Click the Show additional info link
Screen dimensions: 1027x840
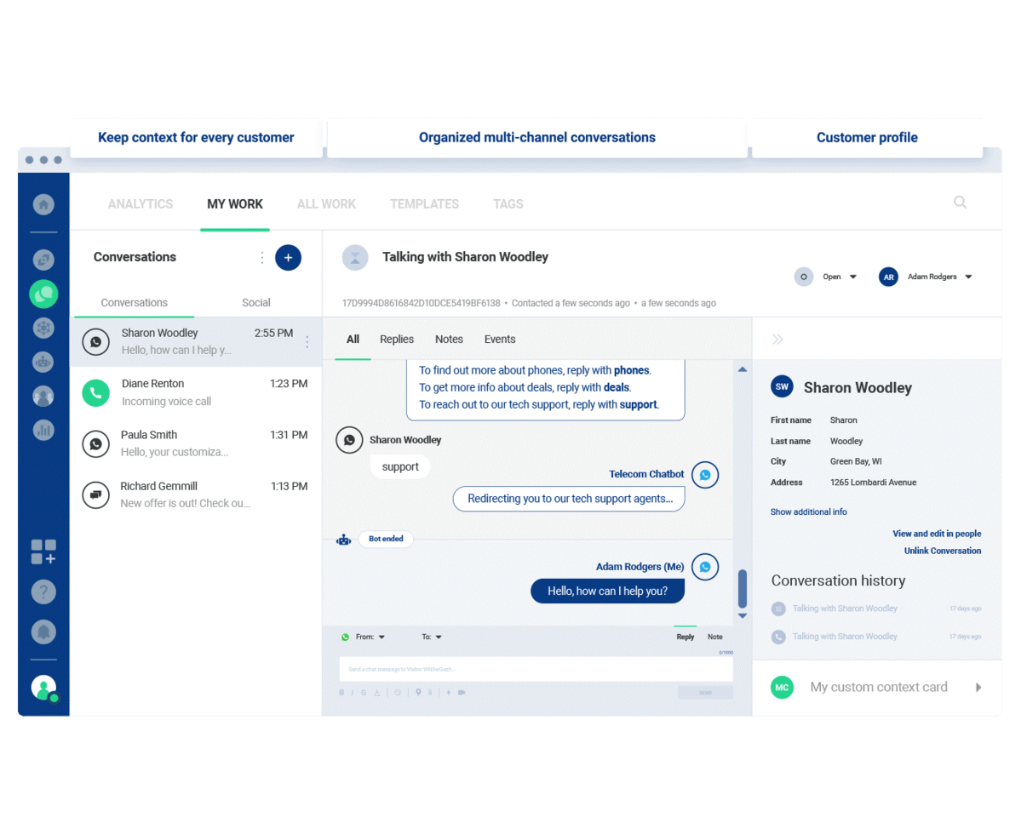[807, 511]
